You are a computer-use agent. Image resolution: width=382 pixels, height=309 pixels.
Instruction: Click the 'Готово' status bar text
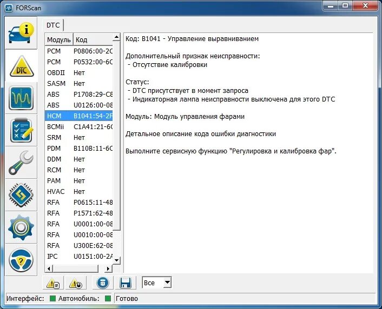tap(127, 299)
